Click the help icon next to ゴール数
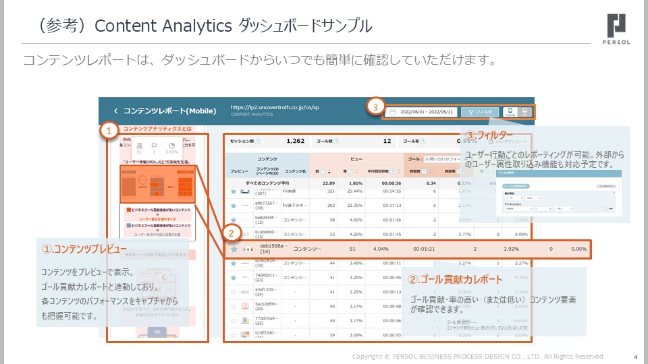648x364 pixels. pyautogui.click(x=336, y=141)
